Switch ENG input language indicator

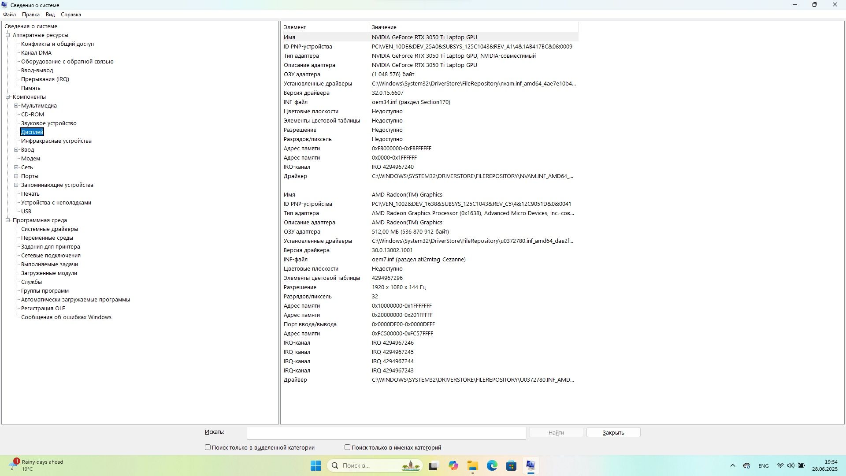764,466
